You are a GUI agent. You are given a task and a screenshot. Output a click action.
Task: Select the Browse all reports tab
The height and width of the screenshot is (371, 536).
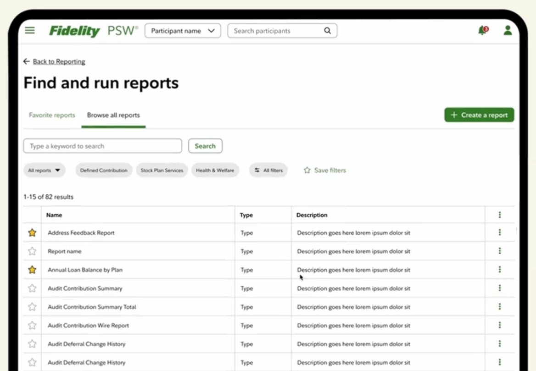113,115
